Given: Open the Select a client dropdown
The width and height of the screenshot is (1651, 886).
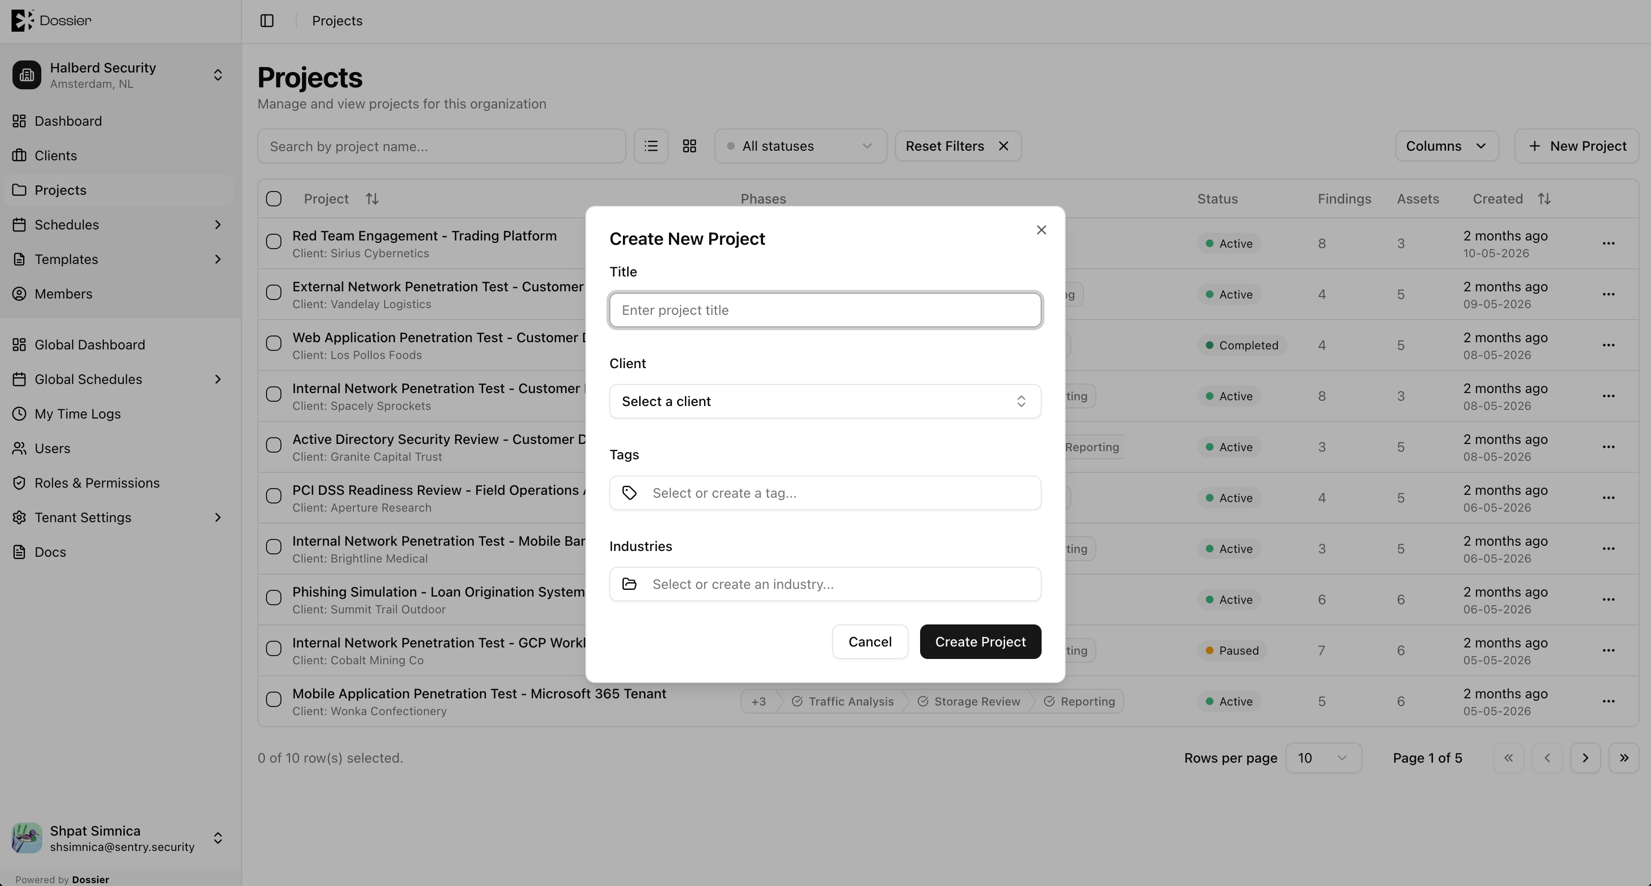Looking at the screenshot, I should point(825,402).
